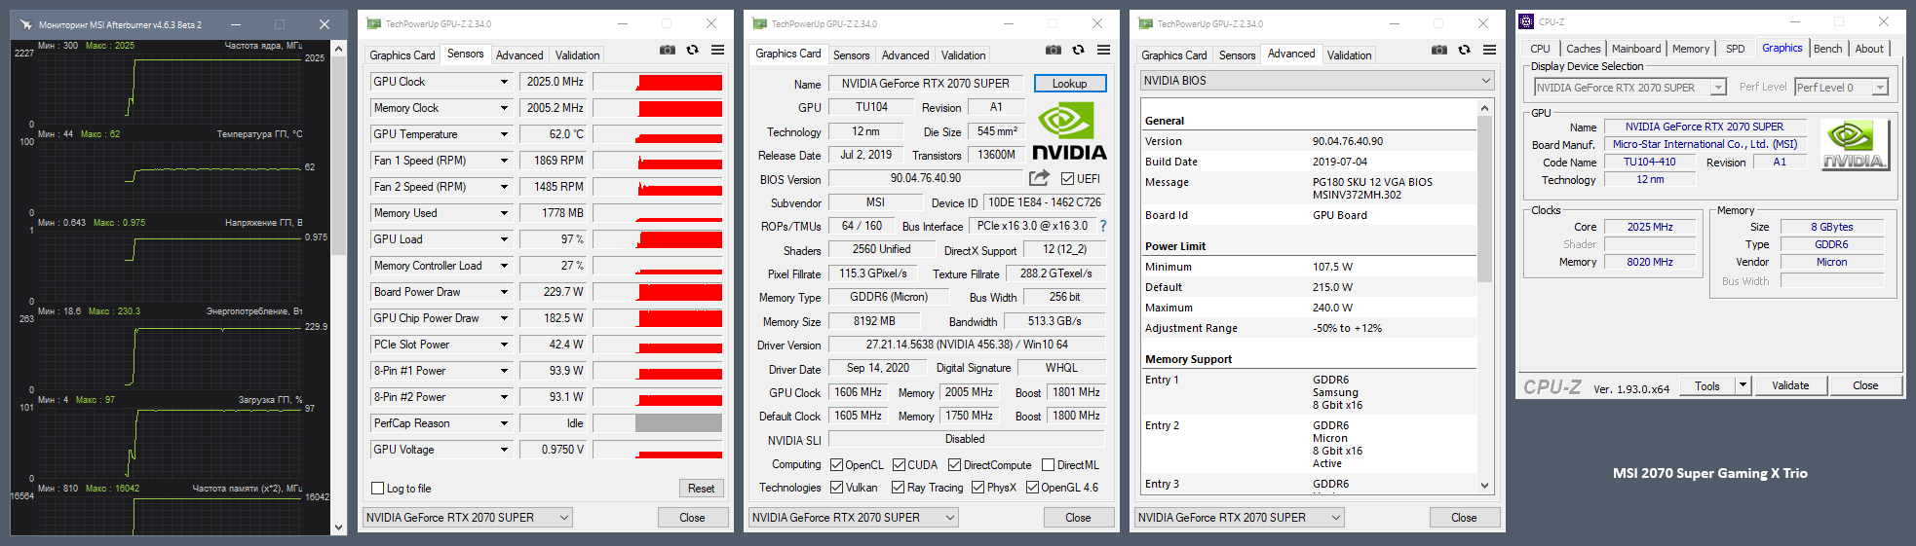Click the MSI Afterburner title bar icon
This screenshot has height=546, width=1916.
click(25, 24)
